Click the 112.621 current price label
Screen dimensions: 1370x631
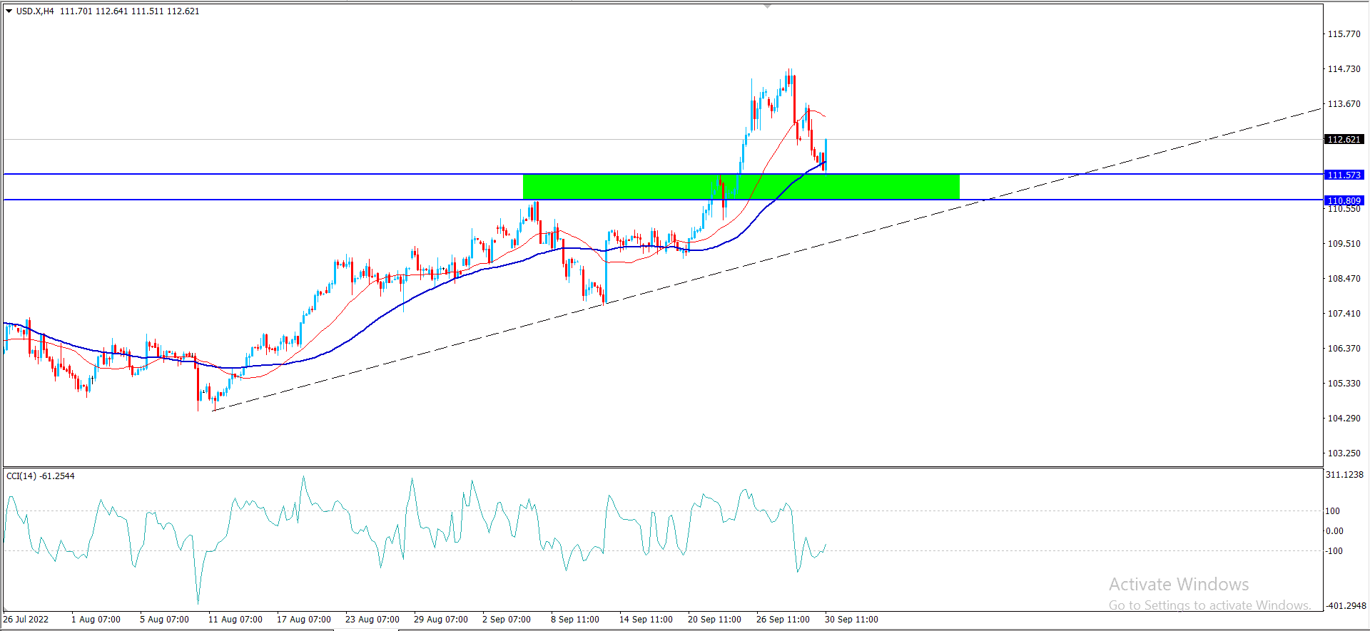click(x=1344, y=140)
